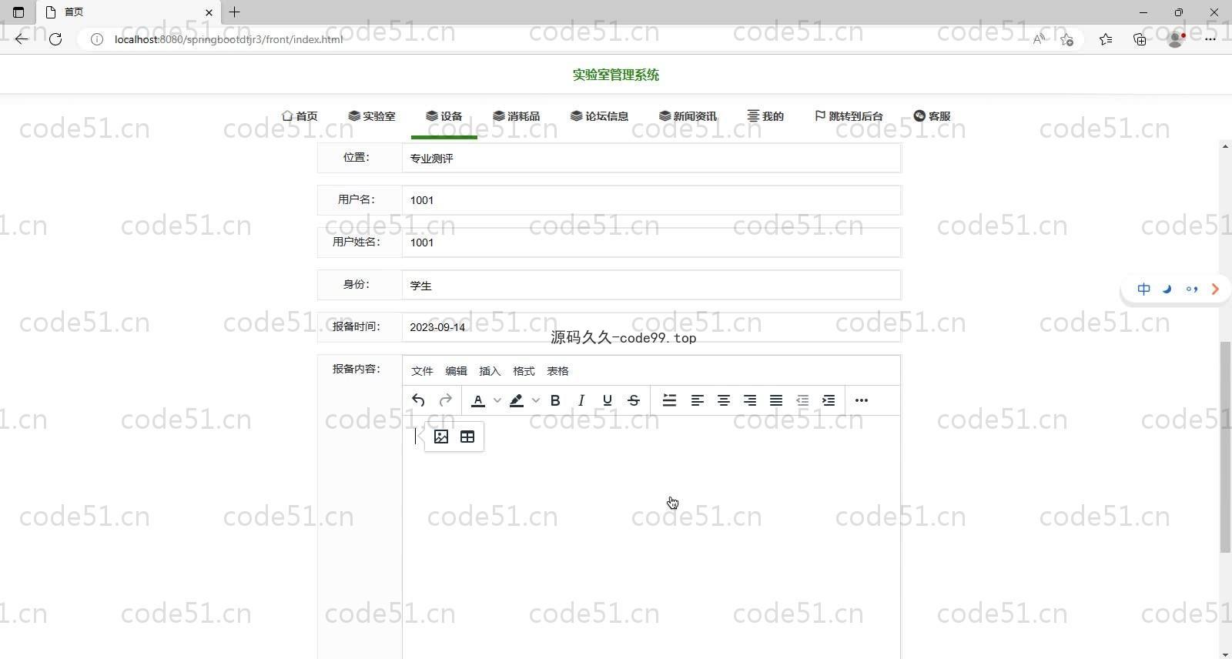Justify text in the editor
This screenshot has height=659, width=1232.
(776, 400)
